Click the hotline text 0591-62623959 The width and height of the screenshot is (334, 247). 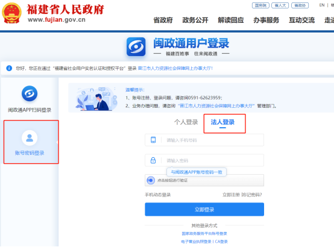coord(205,98)
